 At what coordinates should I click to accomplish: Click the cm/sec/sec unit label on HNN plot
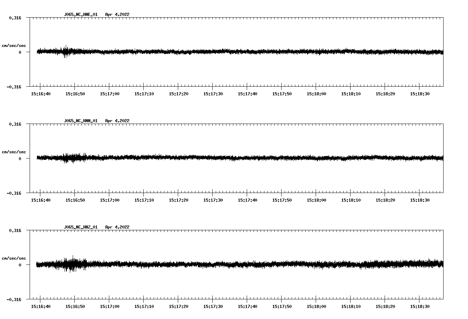coord(14,152)
